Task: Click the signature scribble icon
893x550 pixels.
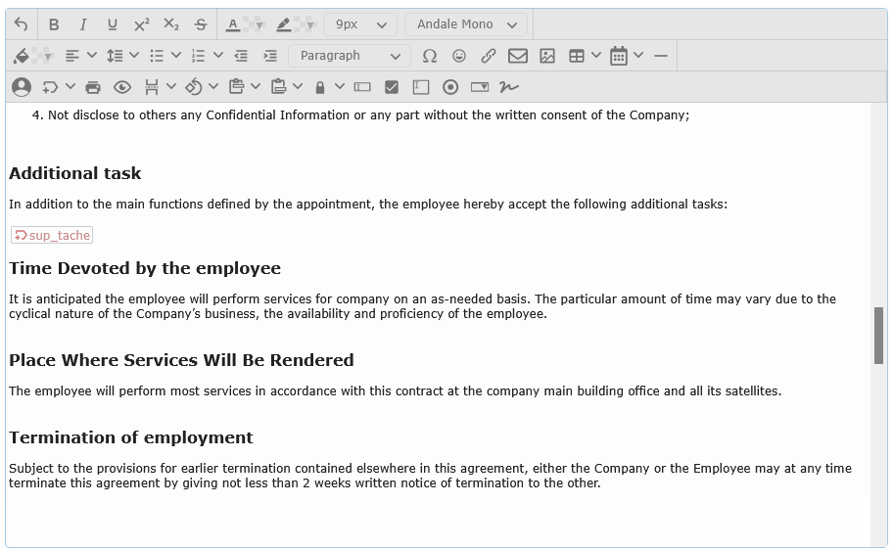Action: (508, 87)
